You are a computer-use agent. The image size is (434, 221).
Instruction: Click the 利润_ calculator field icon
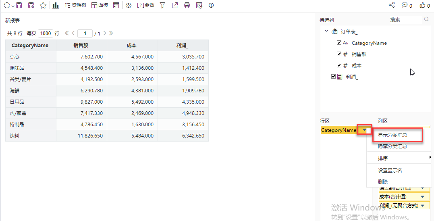(340, 77)
